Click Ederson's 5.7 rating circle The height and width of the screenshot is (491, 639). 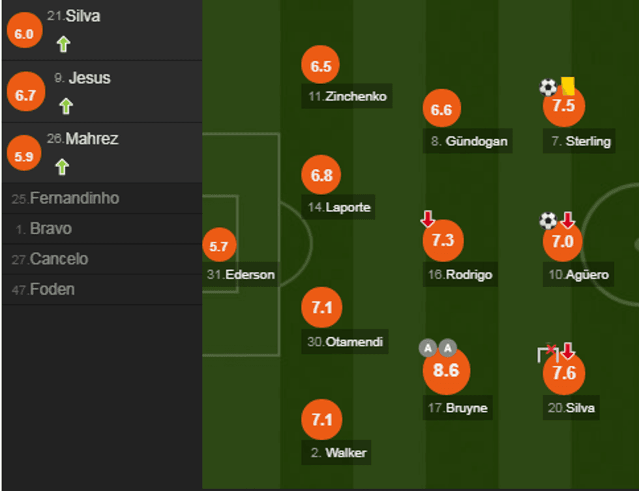click(x=219, y=246)
